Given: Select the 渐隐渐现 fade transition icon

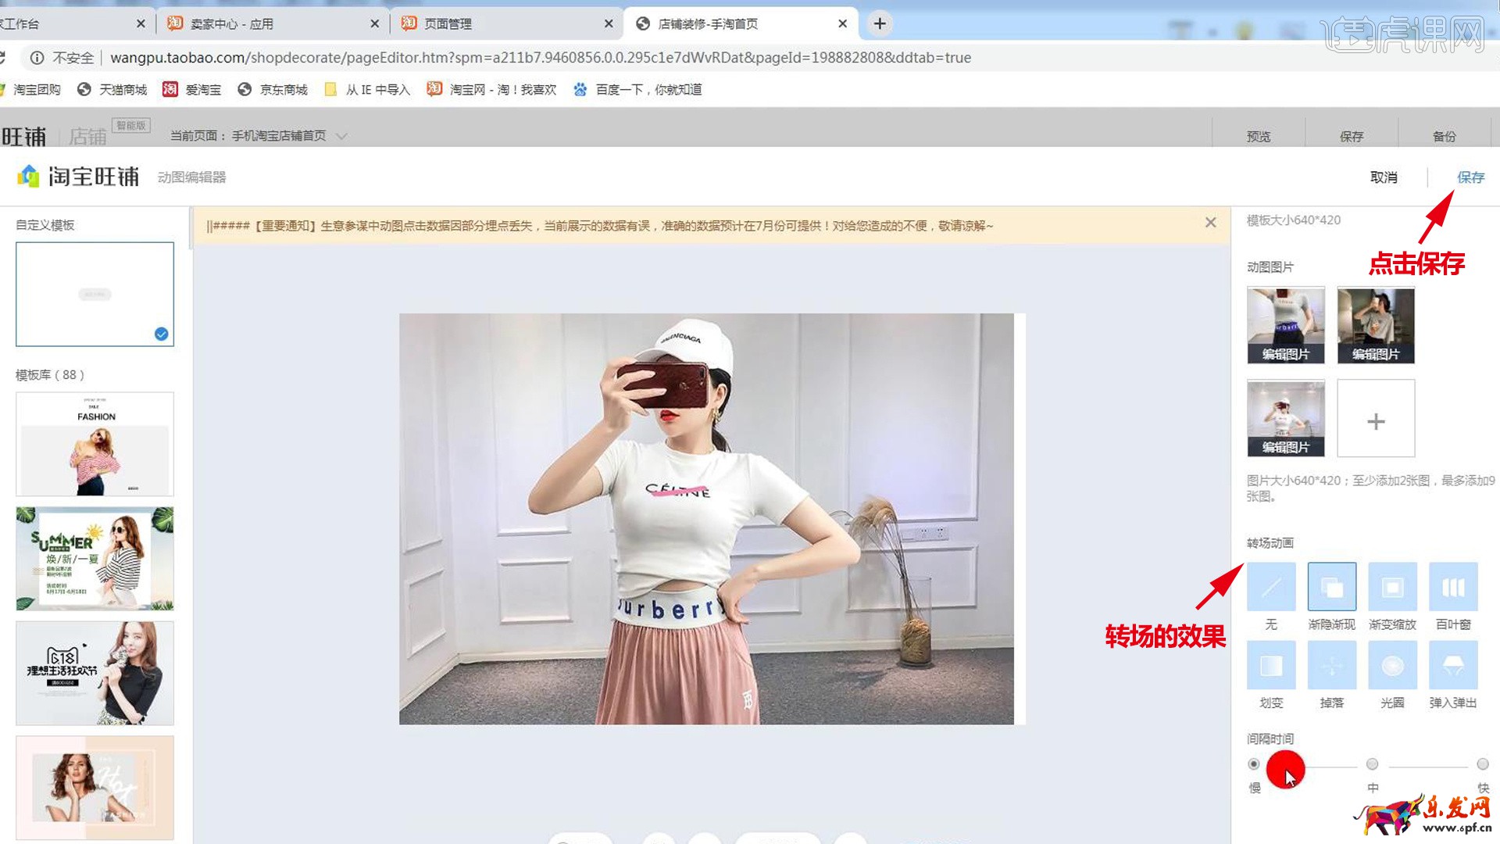Looking at the screenshot, I should coord(1331,587).
